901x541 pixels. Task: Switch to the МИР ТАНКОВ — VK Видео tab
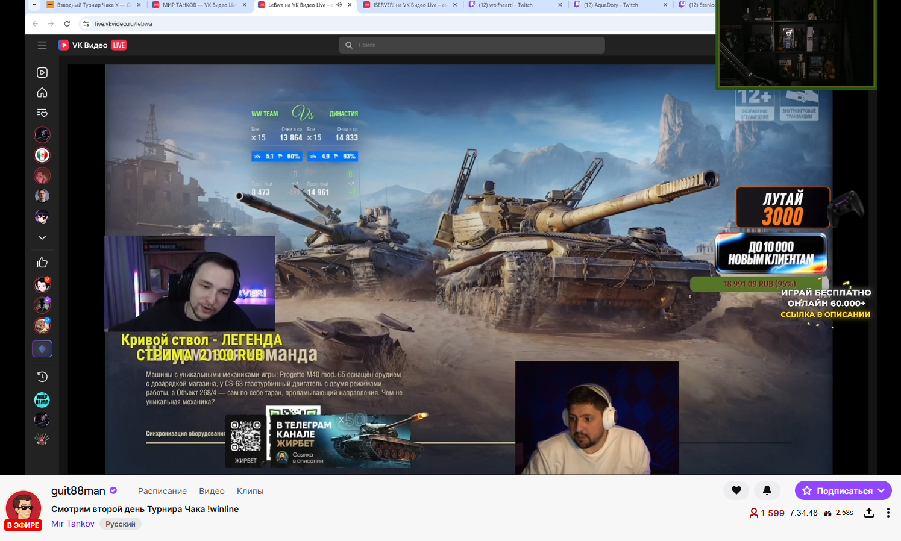pyautogui.click(x=199, y=5)
